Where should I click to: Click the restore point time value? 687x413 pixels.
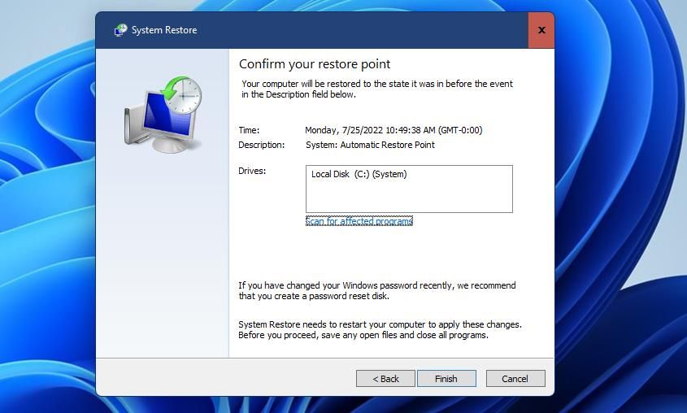[394, 130]
